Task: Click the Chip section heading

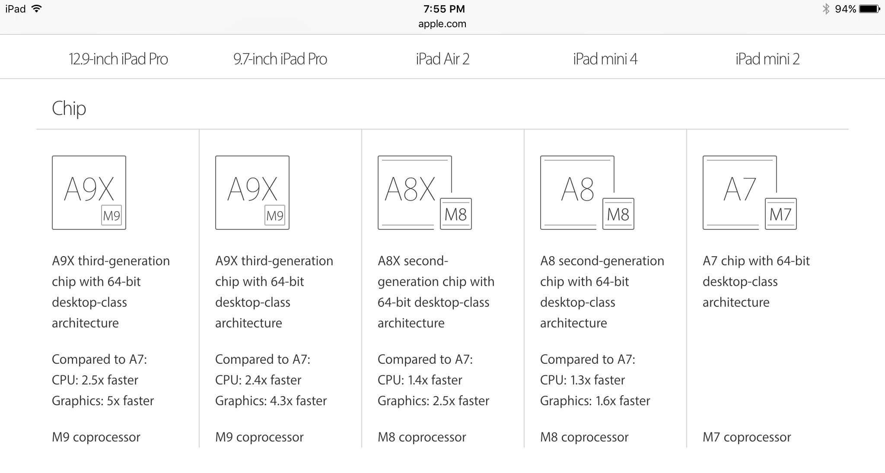Action: click(x=69, y=108)
